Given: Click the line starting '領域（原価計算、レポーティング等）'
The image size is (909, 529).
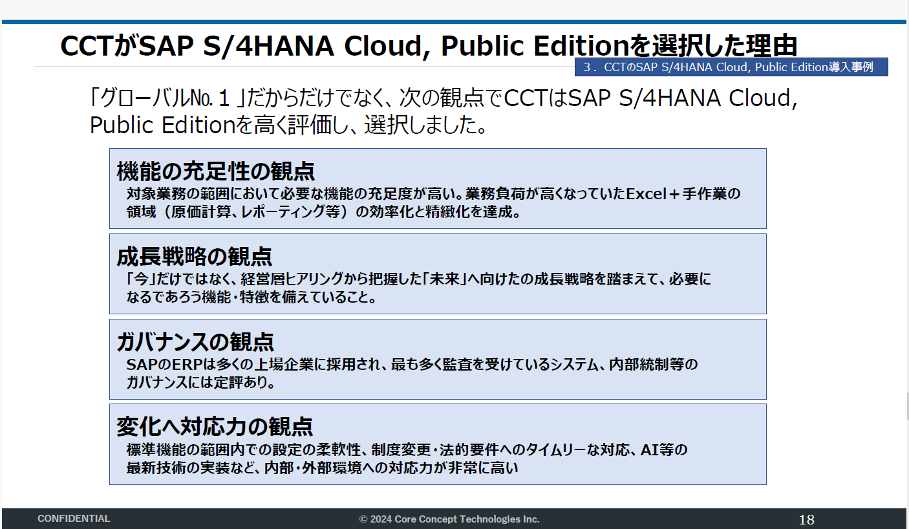Looking at the screenshot, I should pyautogui.click(x=323, y=212).
